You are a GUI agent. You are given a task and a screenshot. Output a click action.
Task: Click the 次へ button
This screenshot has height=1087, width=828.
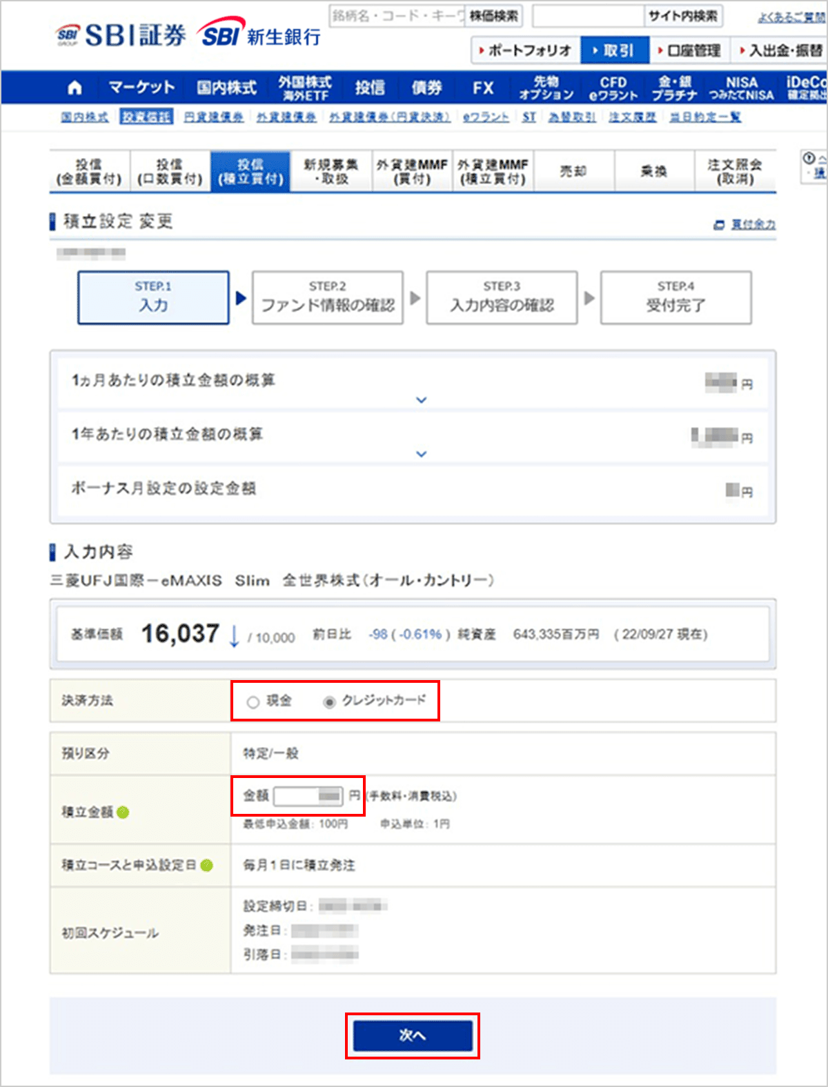pos(413,1035)
